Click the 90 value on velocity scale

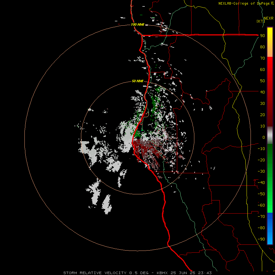click(x=262, y=36)
